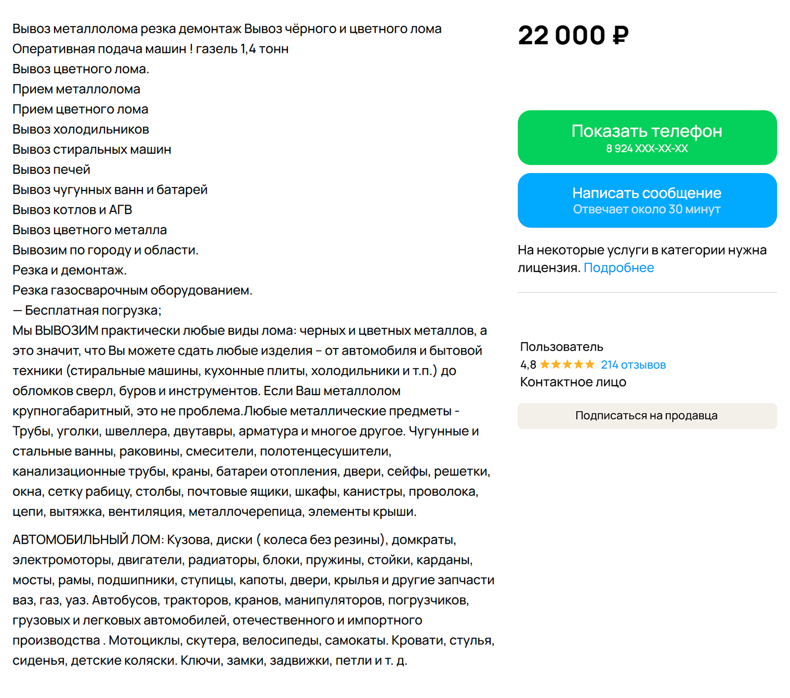Click the third star in seller rating

click(568, 365)
